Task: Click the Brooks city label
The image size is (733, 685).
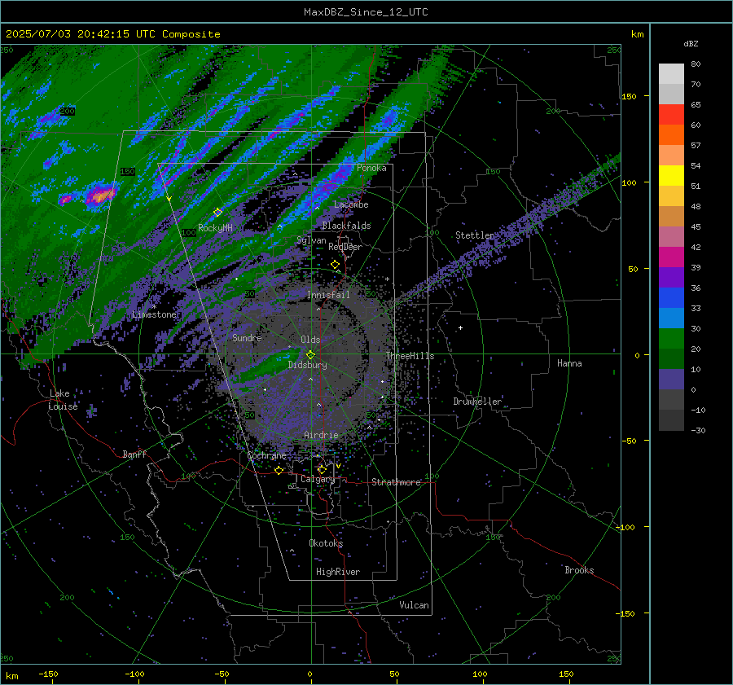Action: coord(579,570)
